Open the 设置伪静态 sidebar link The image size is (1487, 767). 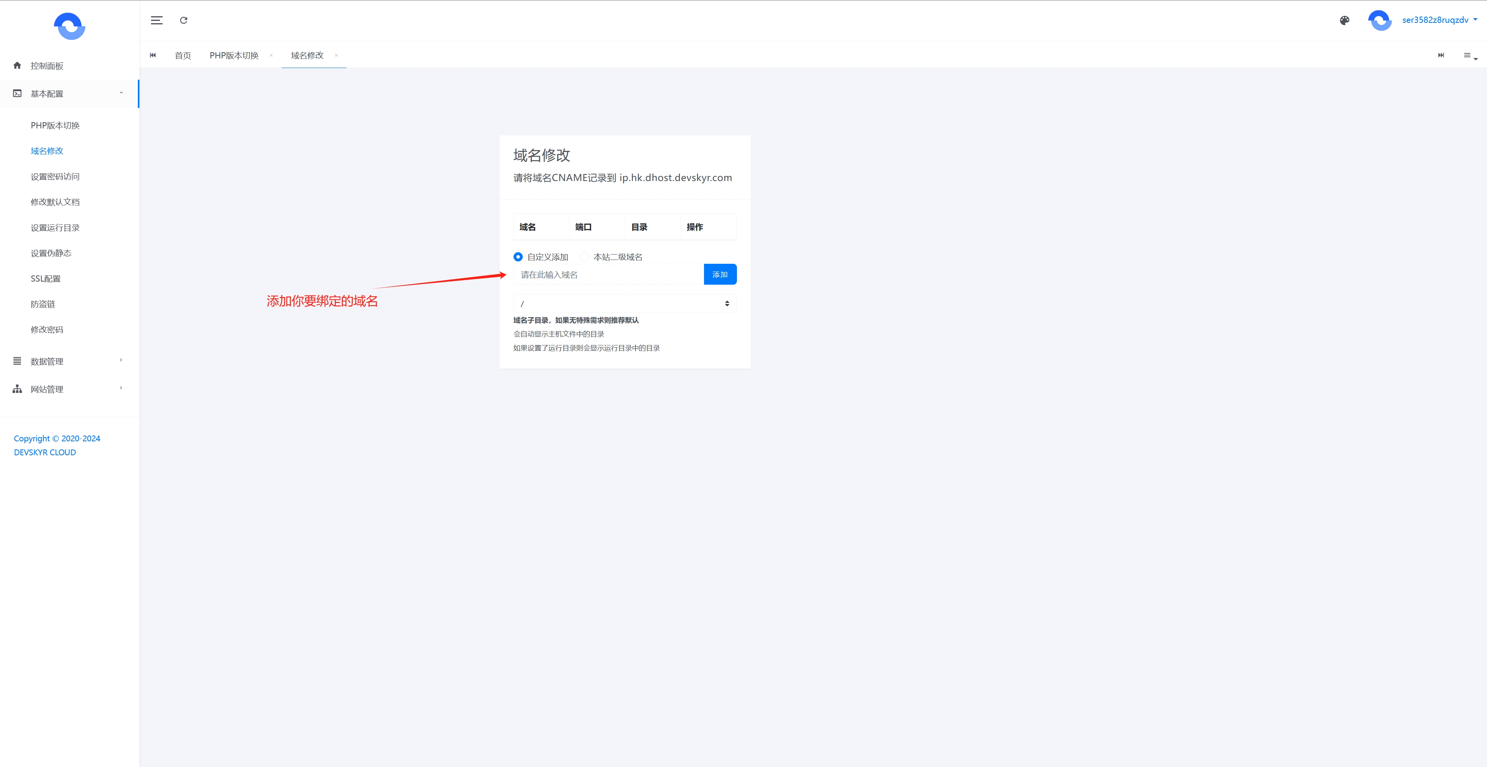click(51, 253)
